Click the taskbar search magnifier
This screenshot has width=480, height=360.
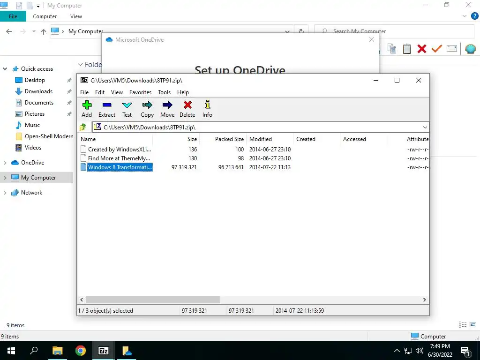point(34,351)
